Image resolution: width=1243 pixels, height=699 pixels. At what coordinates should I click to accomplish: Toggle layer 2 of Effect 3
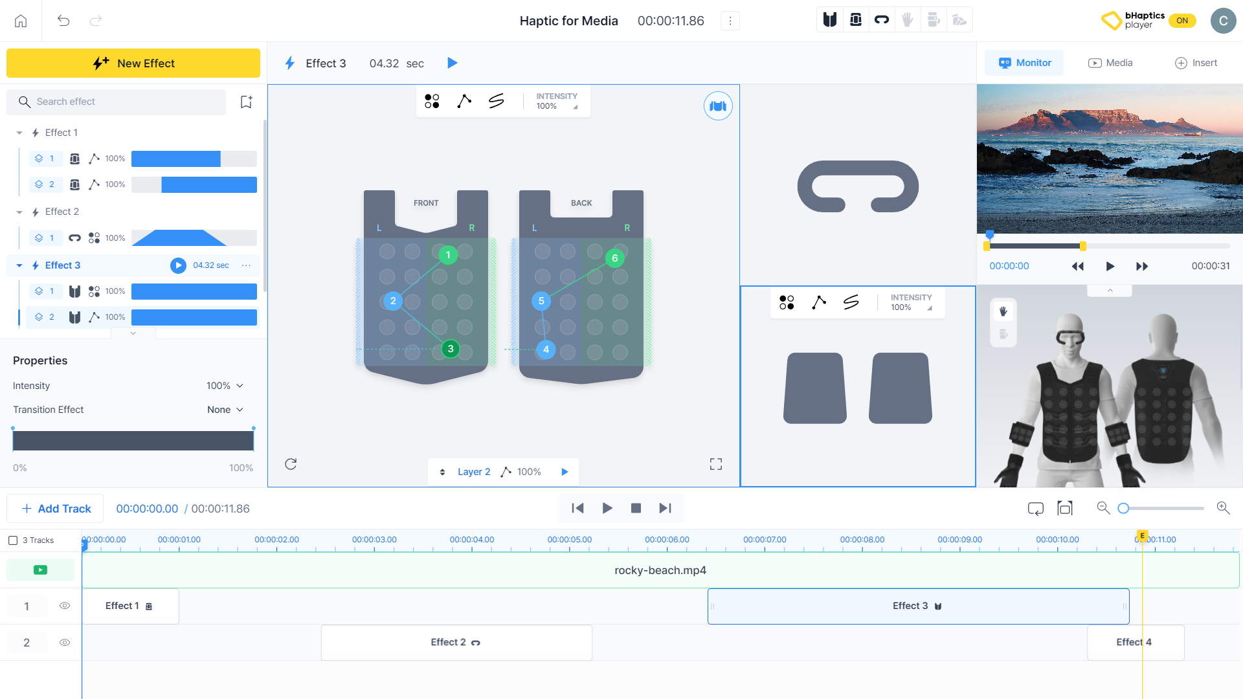(45, 317)
